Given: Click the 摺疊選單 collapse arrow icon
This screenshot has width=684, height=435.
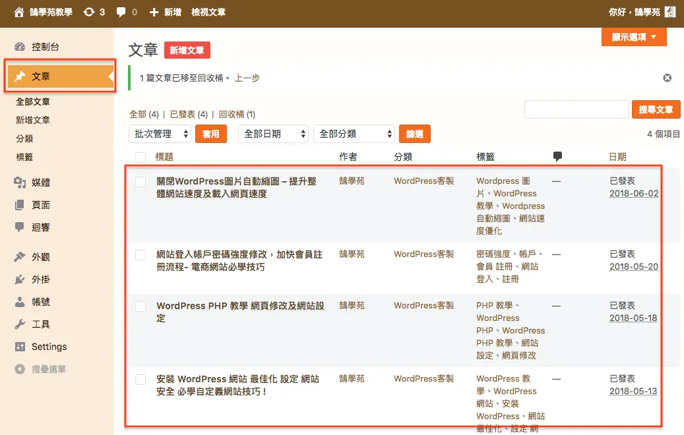Looking at the screenshot, I should tap(20, 369).
